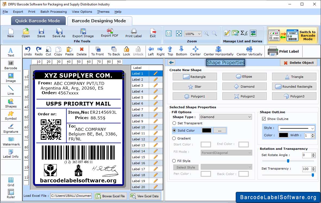Select the Symbol tool
The height and width of the screenshot is (203, 321).
[x=11, y=116]
